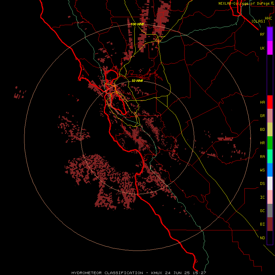The width and height of the screenshot is (275, 275).
Task: Click the WS legend label
Action: pyautogui.click(x=262, y=170)
